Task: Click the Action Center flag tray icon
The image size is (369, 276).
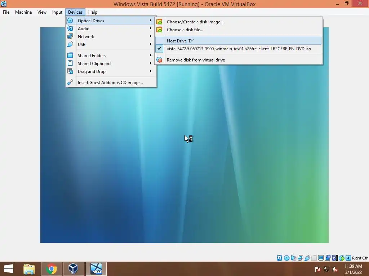Action: (x=317, y=269)
